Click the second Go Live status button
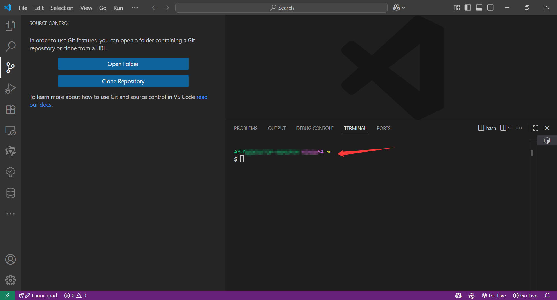 [525, 295]
